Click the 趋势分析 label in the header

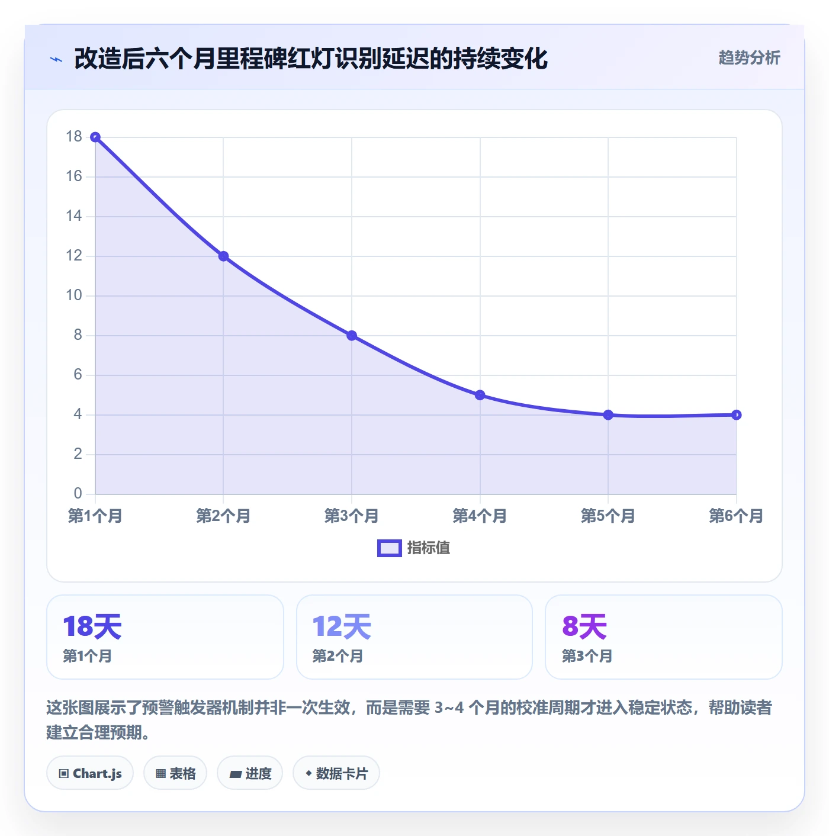pos(749,57)
